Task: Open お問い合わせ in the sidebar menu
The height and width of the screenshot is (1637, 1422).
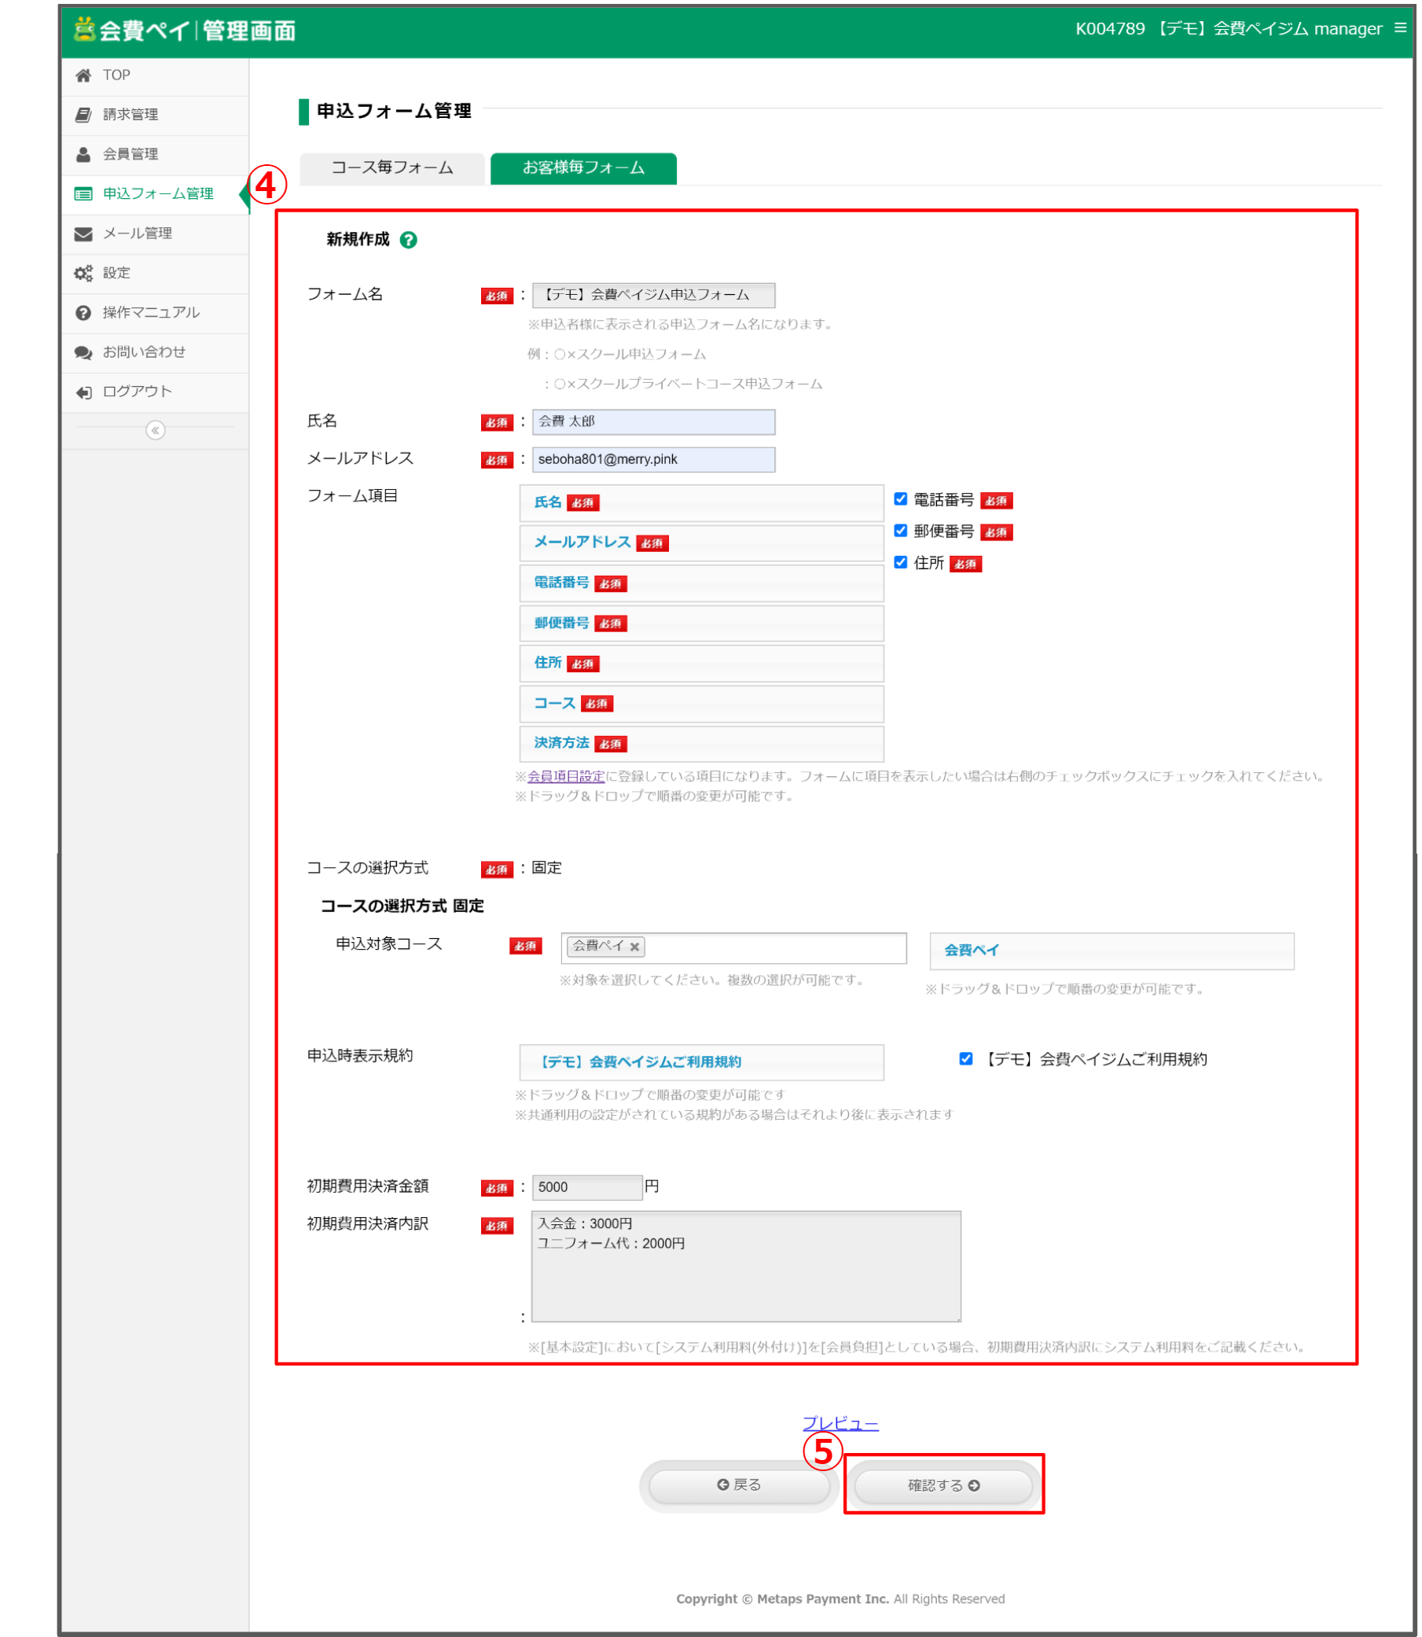Action: (x=156, y=353)
